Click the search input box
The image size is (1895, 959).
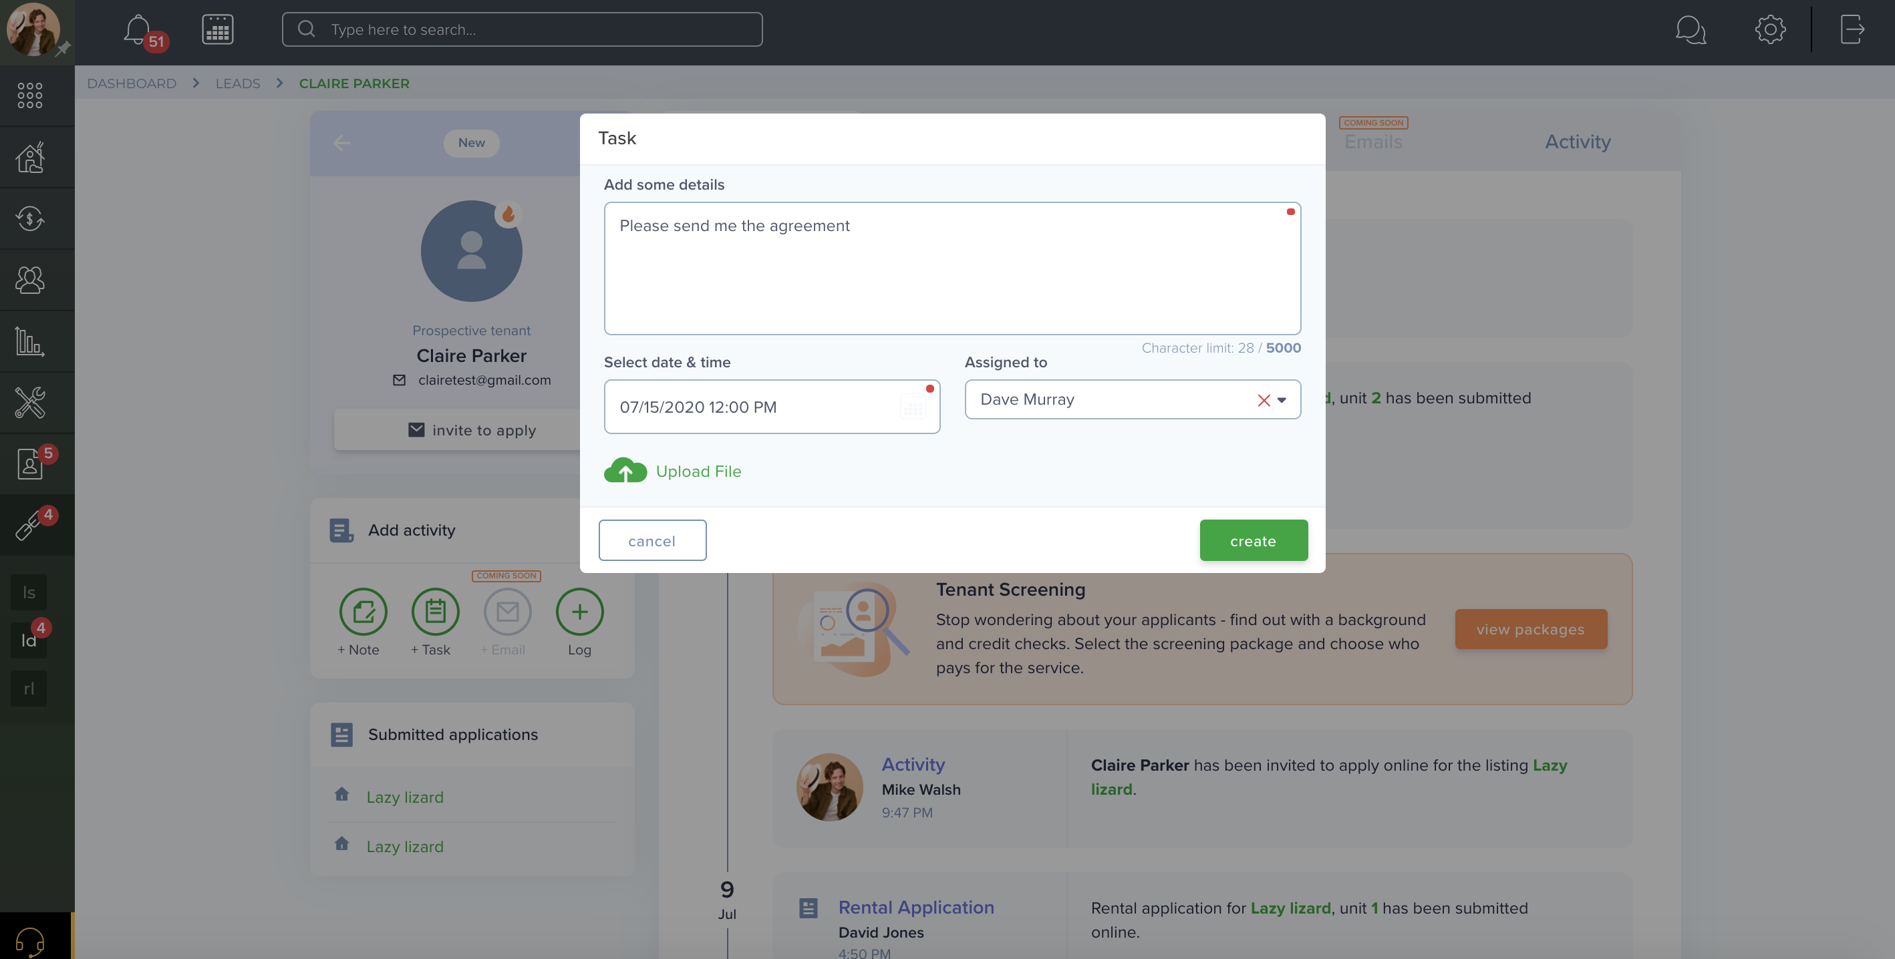point(523,29)
